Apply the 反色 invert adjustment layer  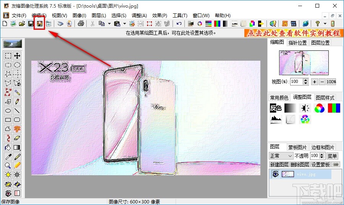pos(276,108)
